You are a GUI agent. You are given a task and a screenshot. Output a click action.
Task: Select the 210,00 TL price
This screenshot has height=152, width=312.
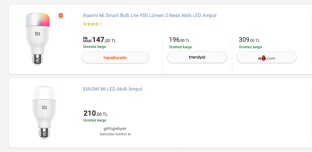click(x=96, y=113)
